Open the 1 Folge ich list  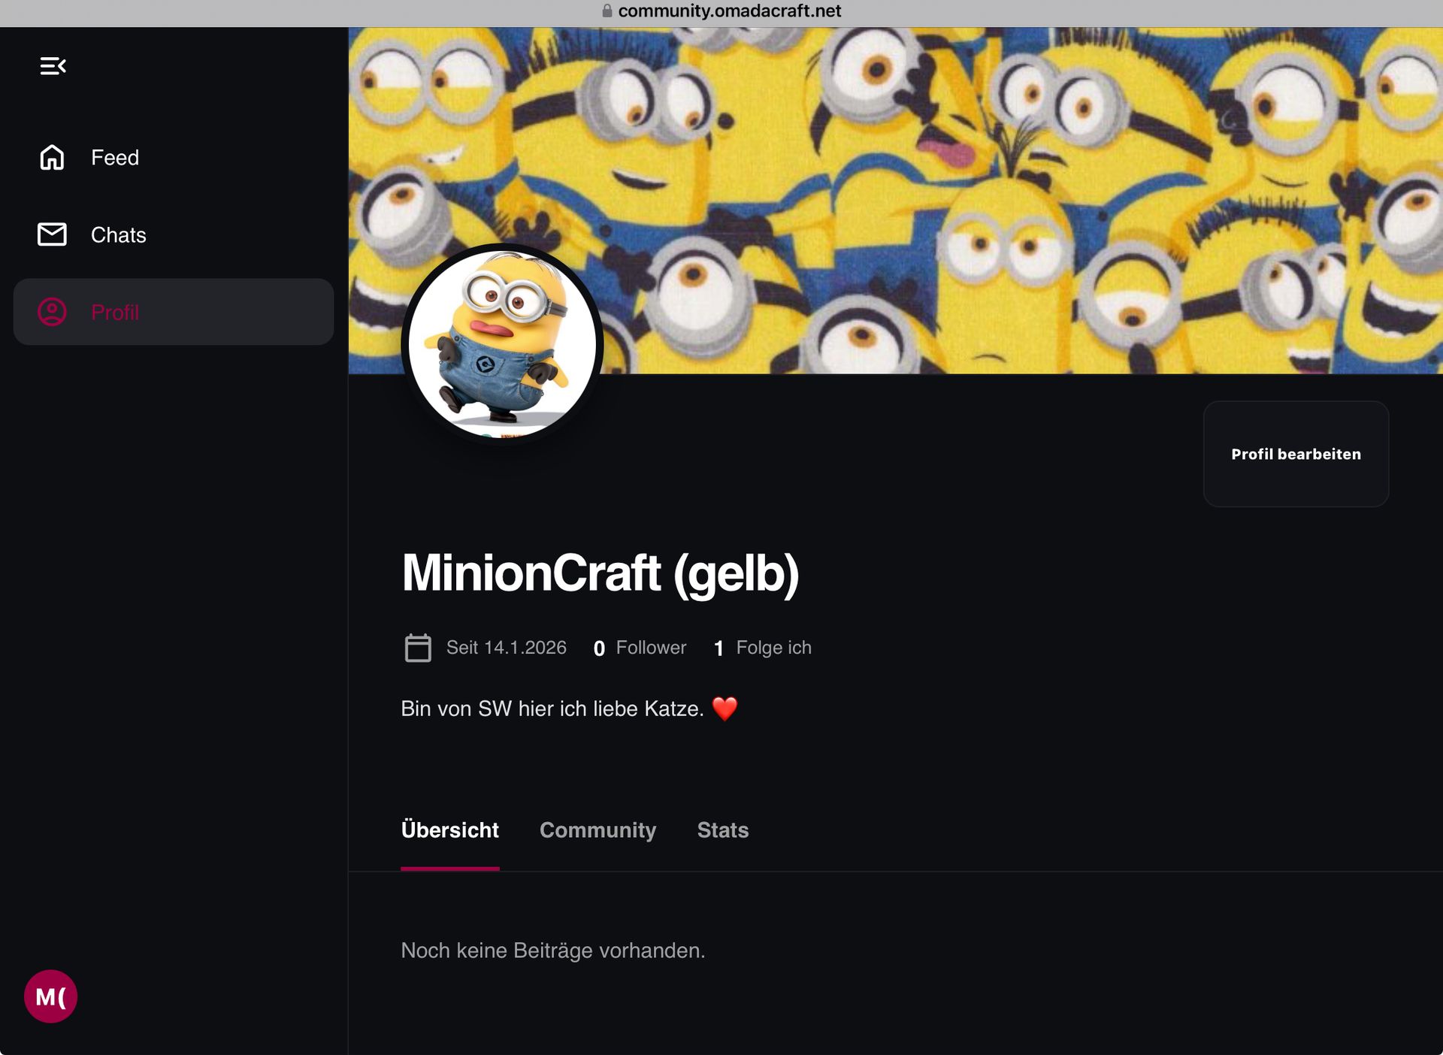coord(762,648)
